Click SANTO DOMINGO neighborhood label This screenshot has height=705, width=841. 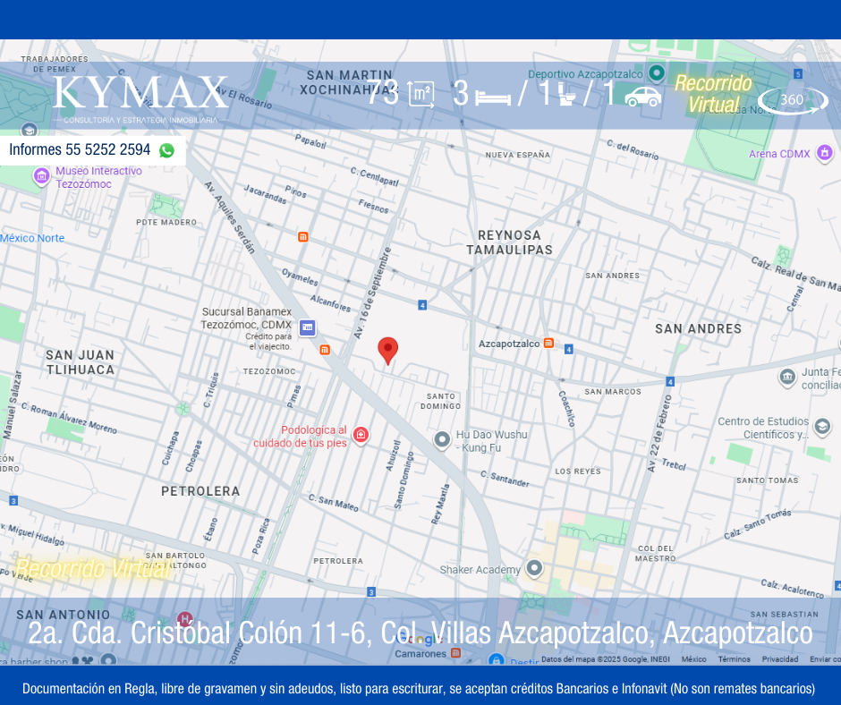[x=440, y=402]
